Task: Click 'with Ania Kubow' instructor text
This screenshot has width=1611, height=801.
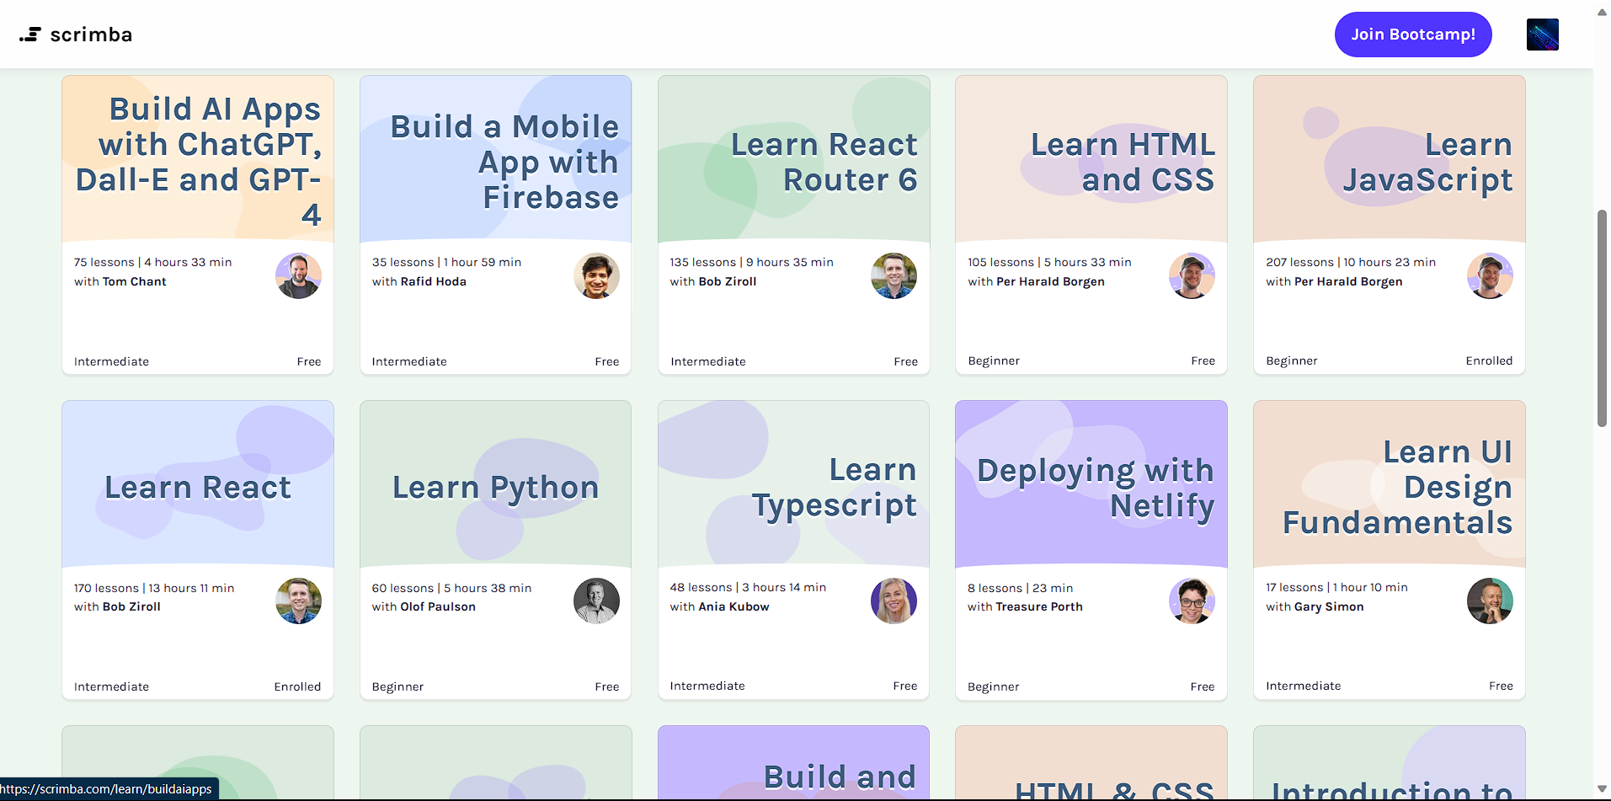Action: 719,606
